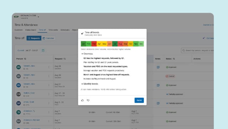Open the Anderson, Ty link
Image resolution: width=228 pixels, height=129 pixels.
pyautogui.click(x=29, y=111)
